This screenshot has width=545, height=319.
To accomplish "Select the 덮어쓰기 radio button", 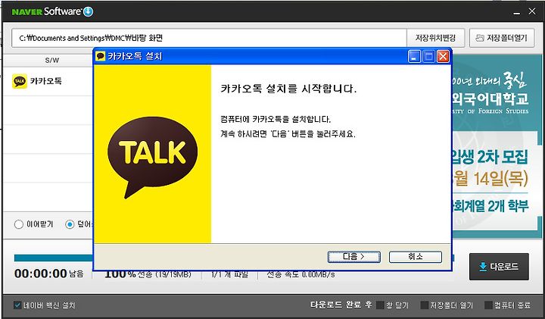I will click(x=70, y=224).
